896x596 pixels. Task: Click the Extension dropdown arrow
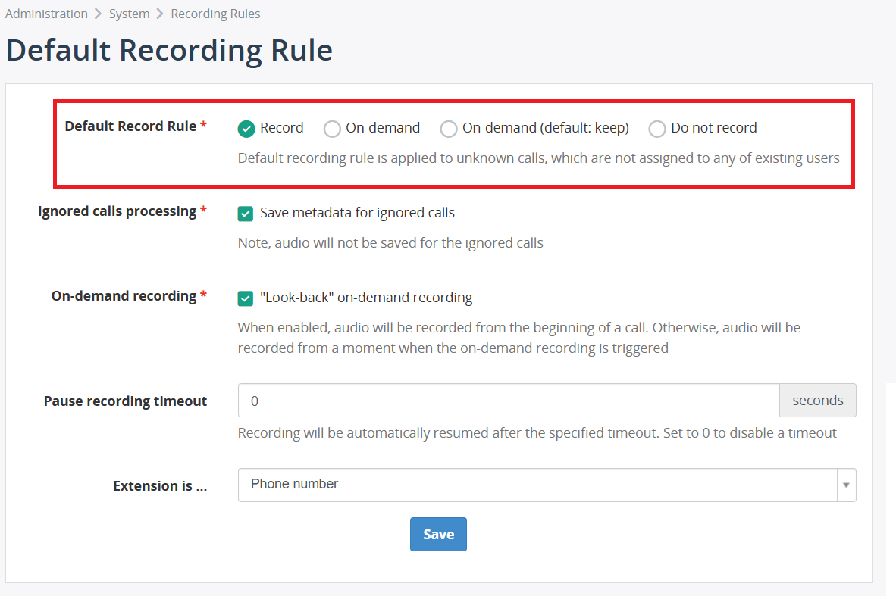click(x=846, y=485)
